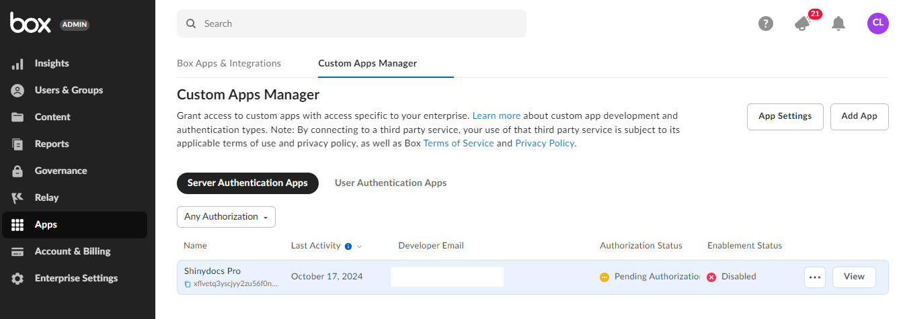Image resolution: width=901 pixels, height=319 pixels.
Task: Open the Privacy Policy link
Action: [545, 143]
